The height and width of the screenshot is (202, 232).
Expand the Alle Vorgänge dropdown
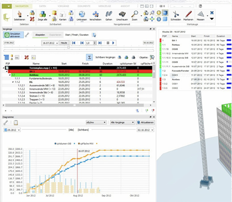click(122, 122)
